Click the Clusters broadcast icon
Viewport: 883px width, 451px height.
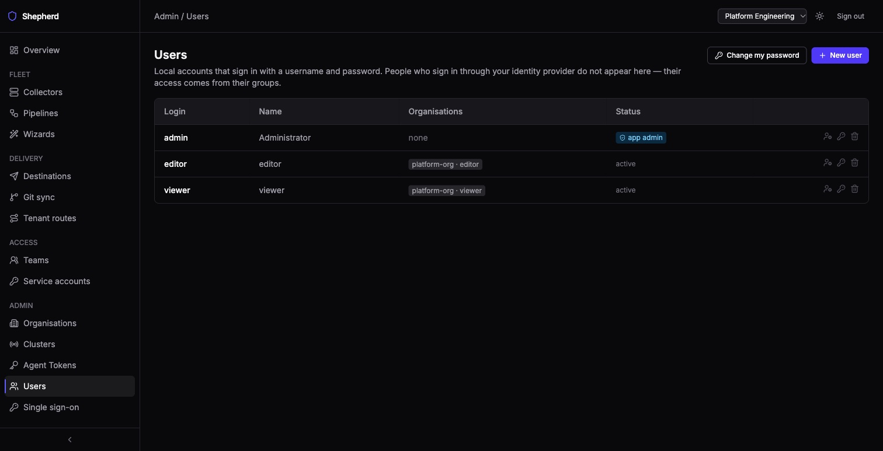coord(14,344)
